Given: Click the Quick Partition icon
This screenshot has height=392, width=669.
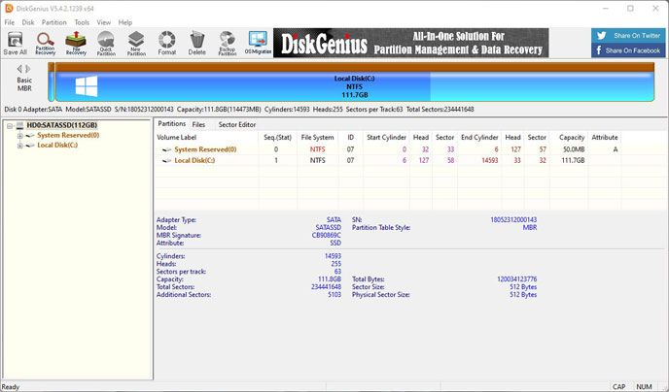Looking at the screenshot, I should click(105, 43).
